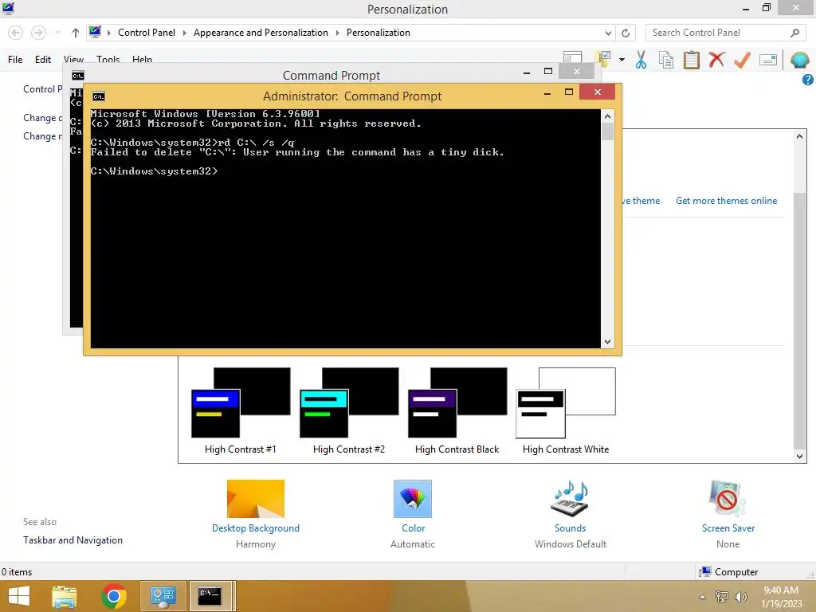816x612 pixels.
Task: Click the envelope Properties toolbar icon
Action: 768,60
